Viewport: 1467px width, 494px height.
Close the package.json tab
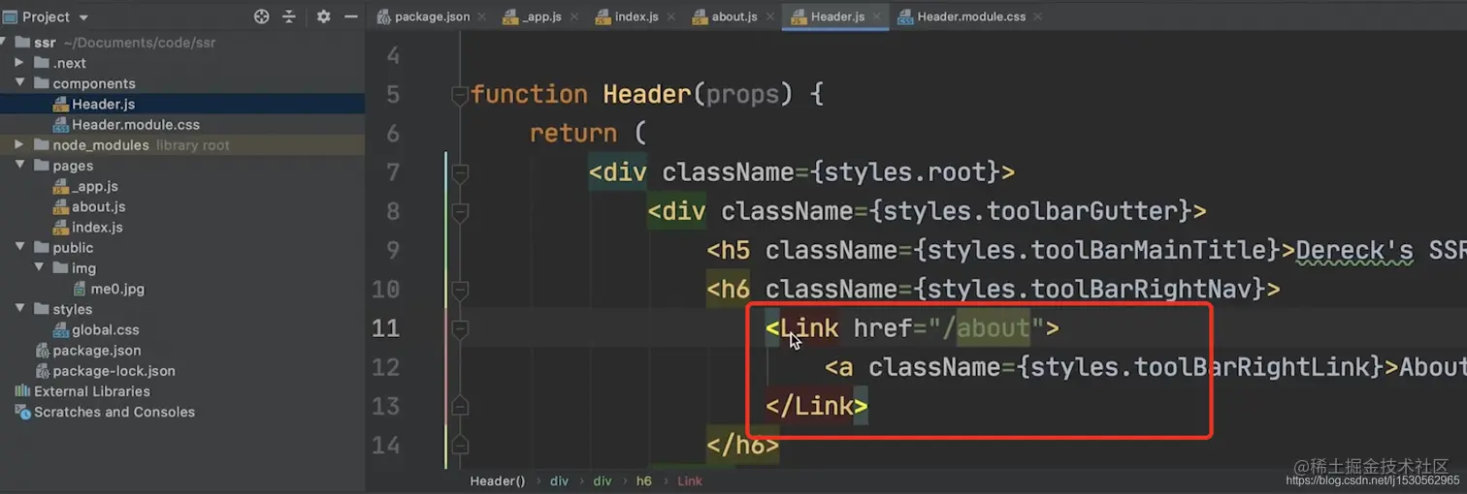pos(481,16)
